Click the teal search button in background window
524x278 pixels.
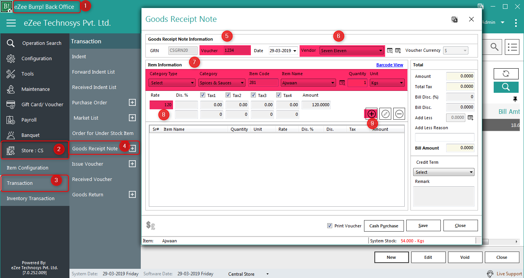coord(506,87)
